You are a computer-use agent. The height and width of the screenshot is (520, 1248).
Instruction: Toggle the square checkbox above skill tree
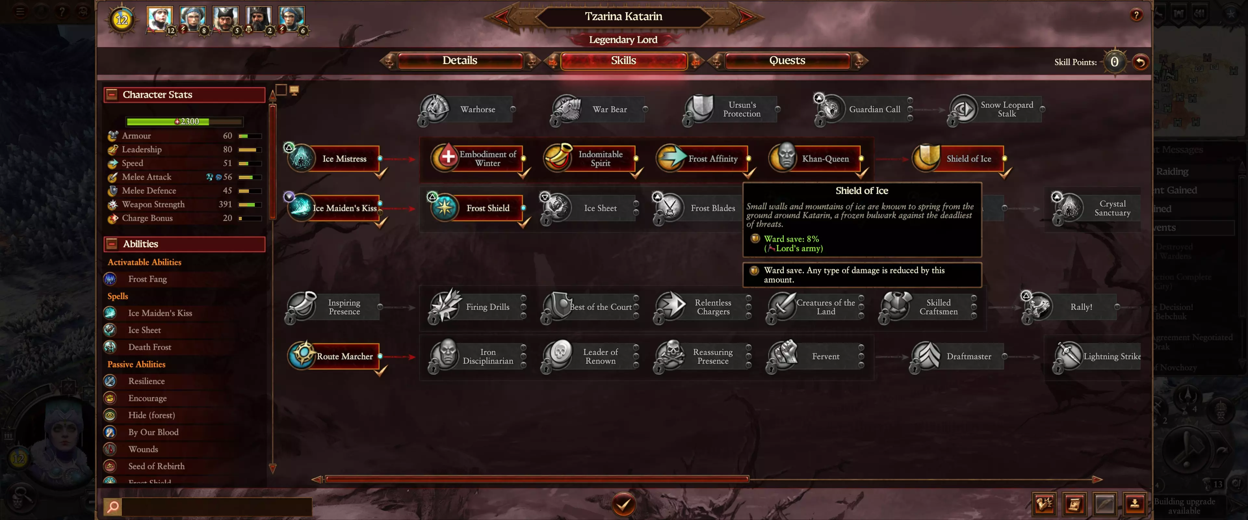(281, 90)
